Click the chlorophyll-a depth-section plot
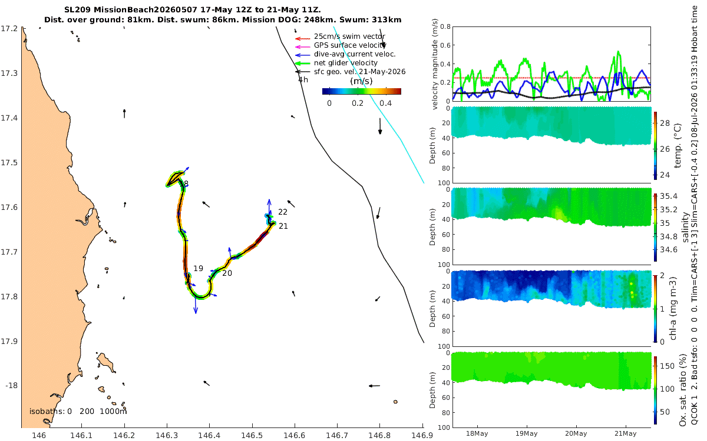 point(551,308)
